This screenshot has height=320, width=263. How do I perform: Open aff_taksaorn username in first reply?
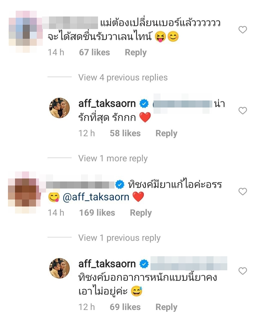coord(107,104)
